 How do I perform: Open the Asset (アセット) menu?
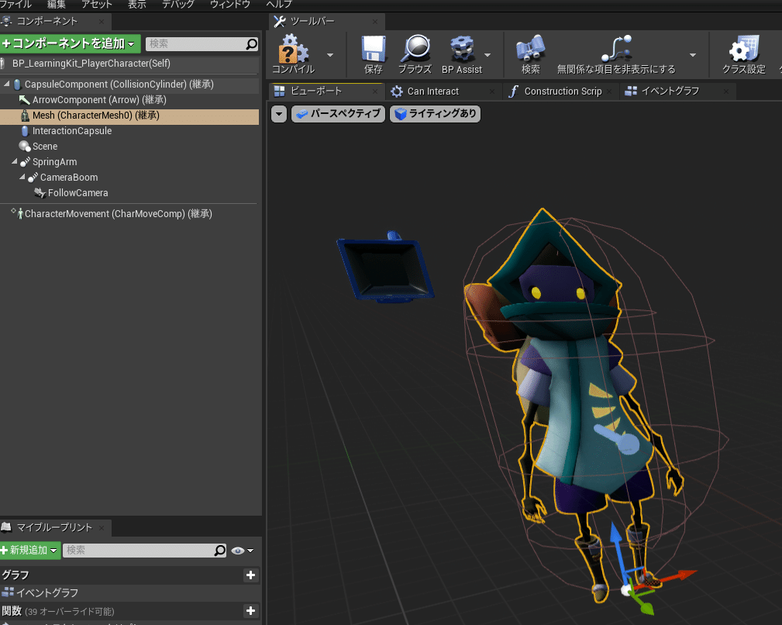[96, 4]
